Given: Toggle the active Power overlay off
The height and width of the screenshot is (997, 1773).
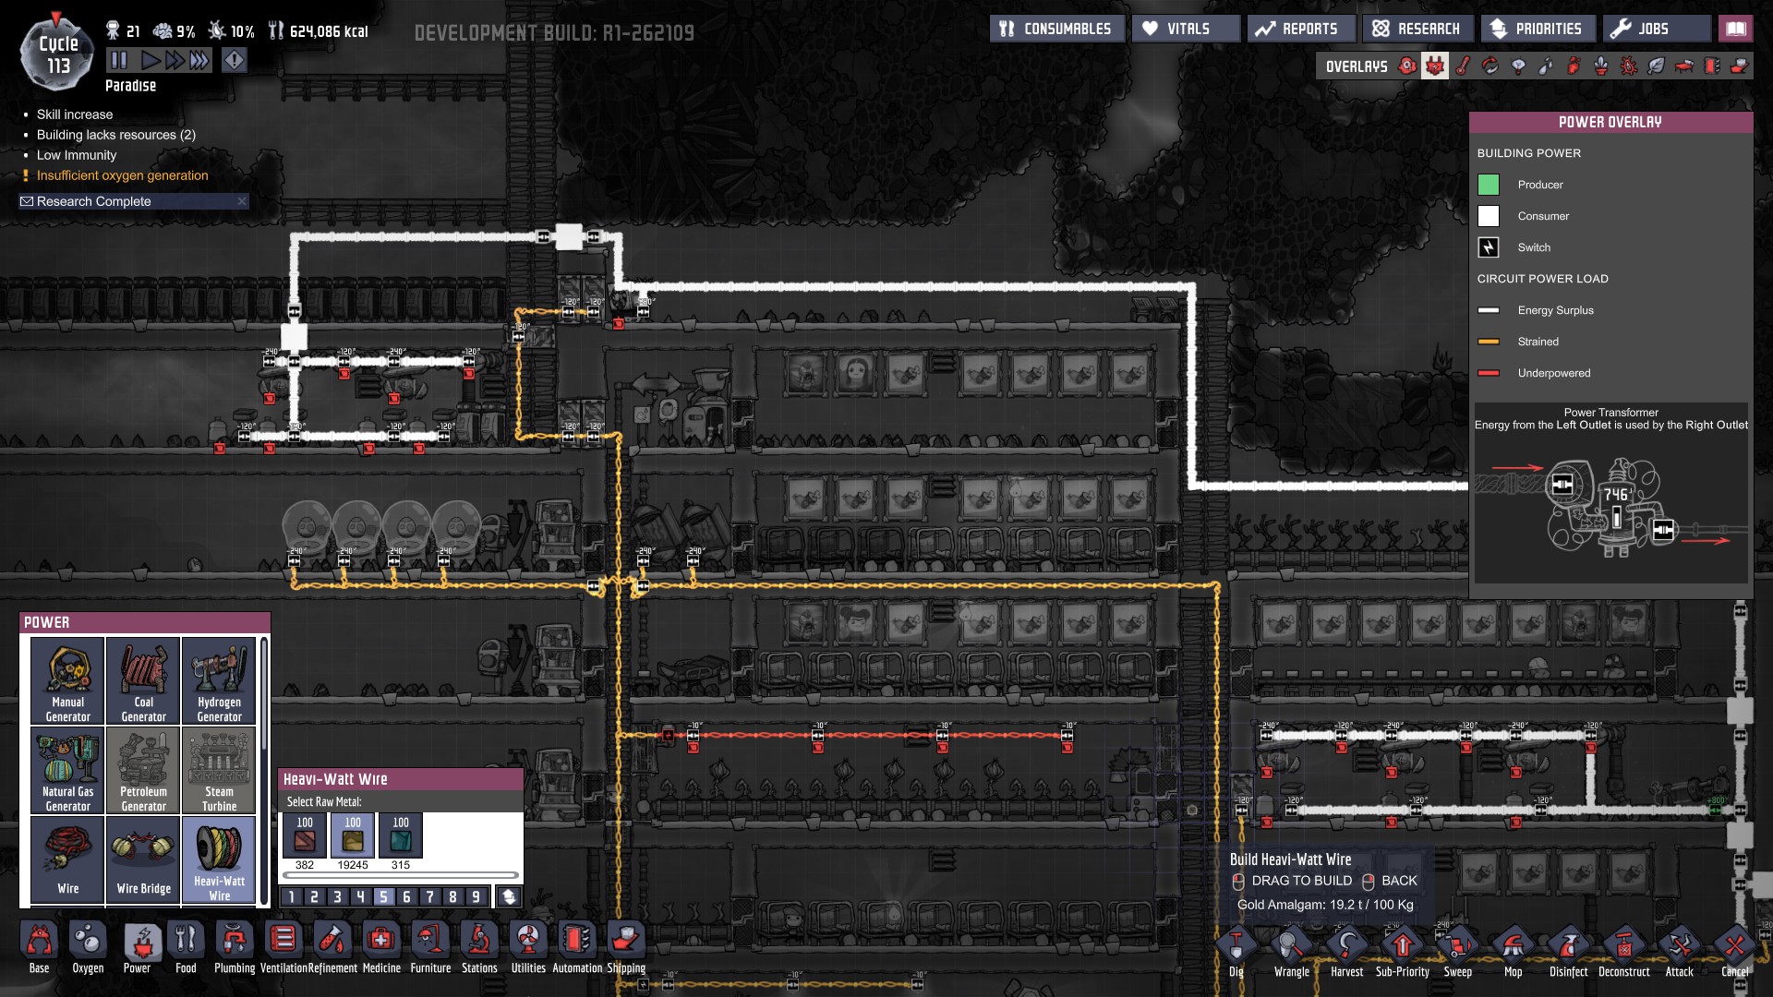Looking at the screenshot, I should click(1434, 66).
